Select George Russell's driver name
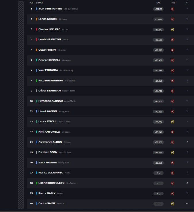This screenshot has height=212, width=194. (49, 60)
